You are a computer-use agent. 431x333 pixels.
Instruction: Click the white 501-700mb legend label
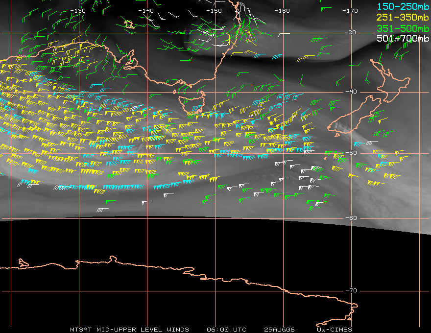404,38
